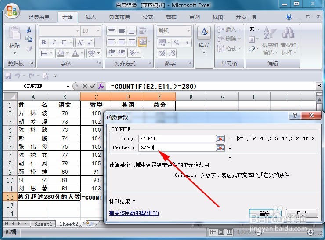This screenshot has height=240, width=325.
Task: Toggle Underline formatting
Action: tap(64, 43)
